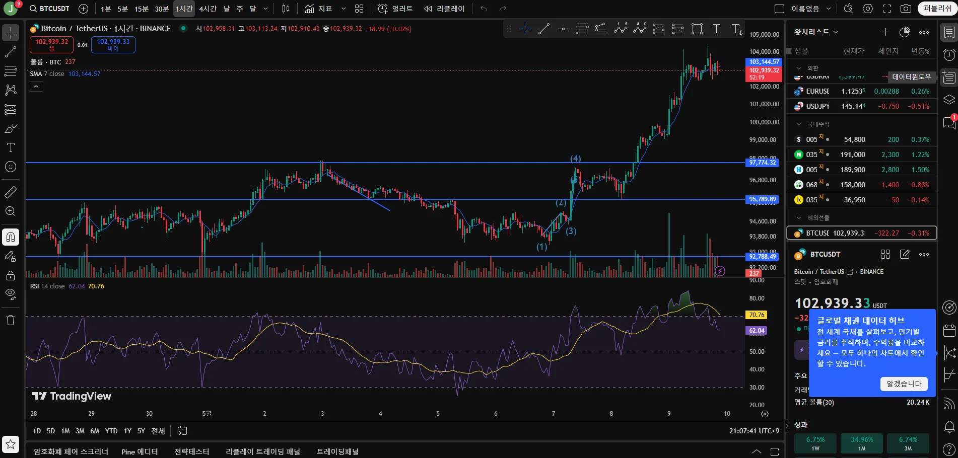The image size is (958, 458).
Task: Click the blue buy price button
Action: [x=113, y=45]
